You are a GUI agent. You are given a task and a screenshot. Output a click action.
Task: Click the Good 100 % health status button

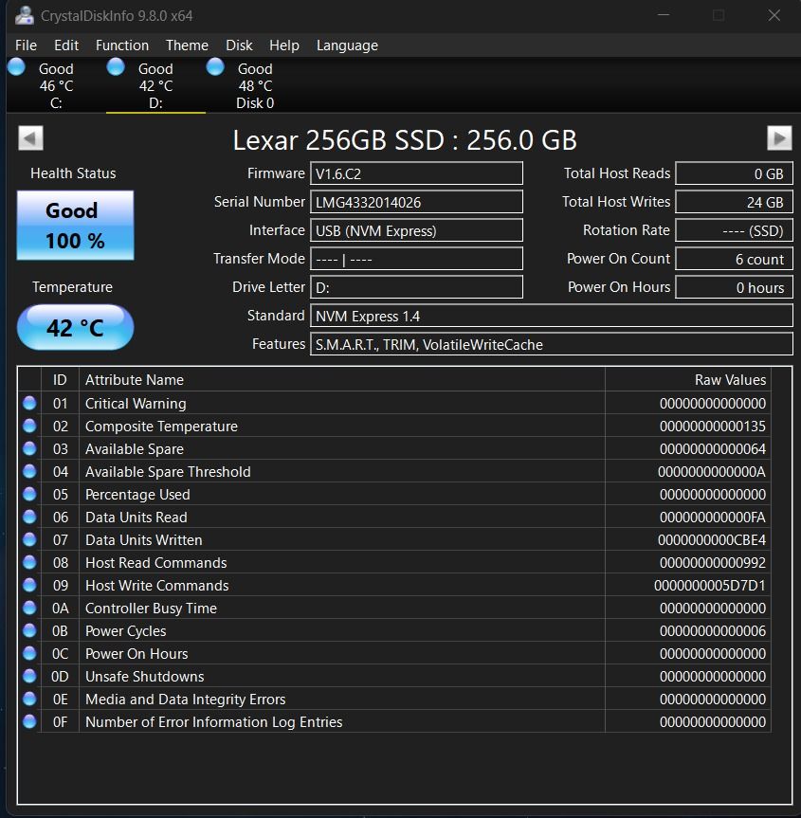(x=75, y=226)
